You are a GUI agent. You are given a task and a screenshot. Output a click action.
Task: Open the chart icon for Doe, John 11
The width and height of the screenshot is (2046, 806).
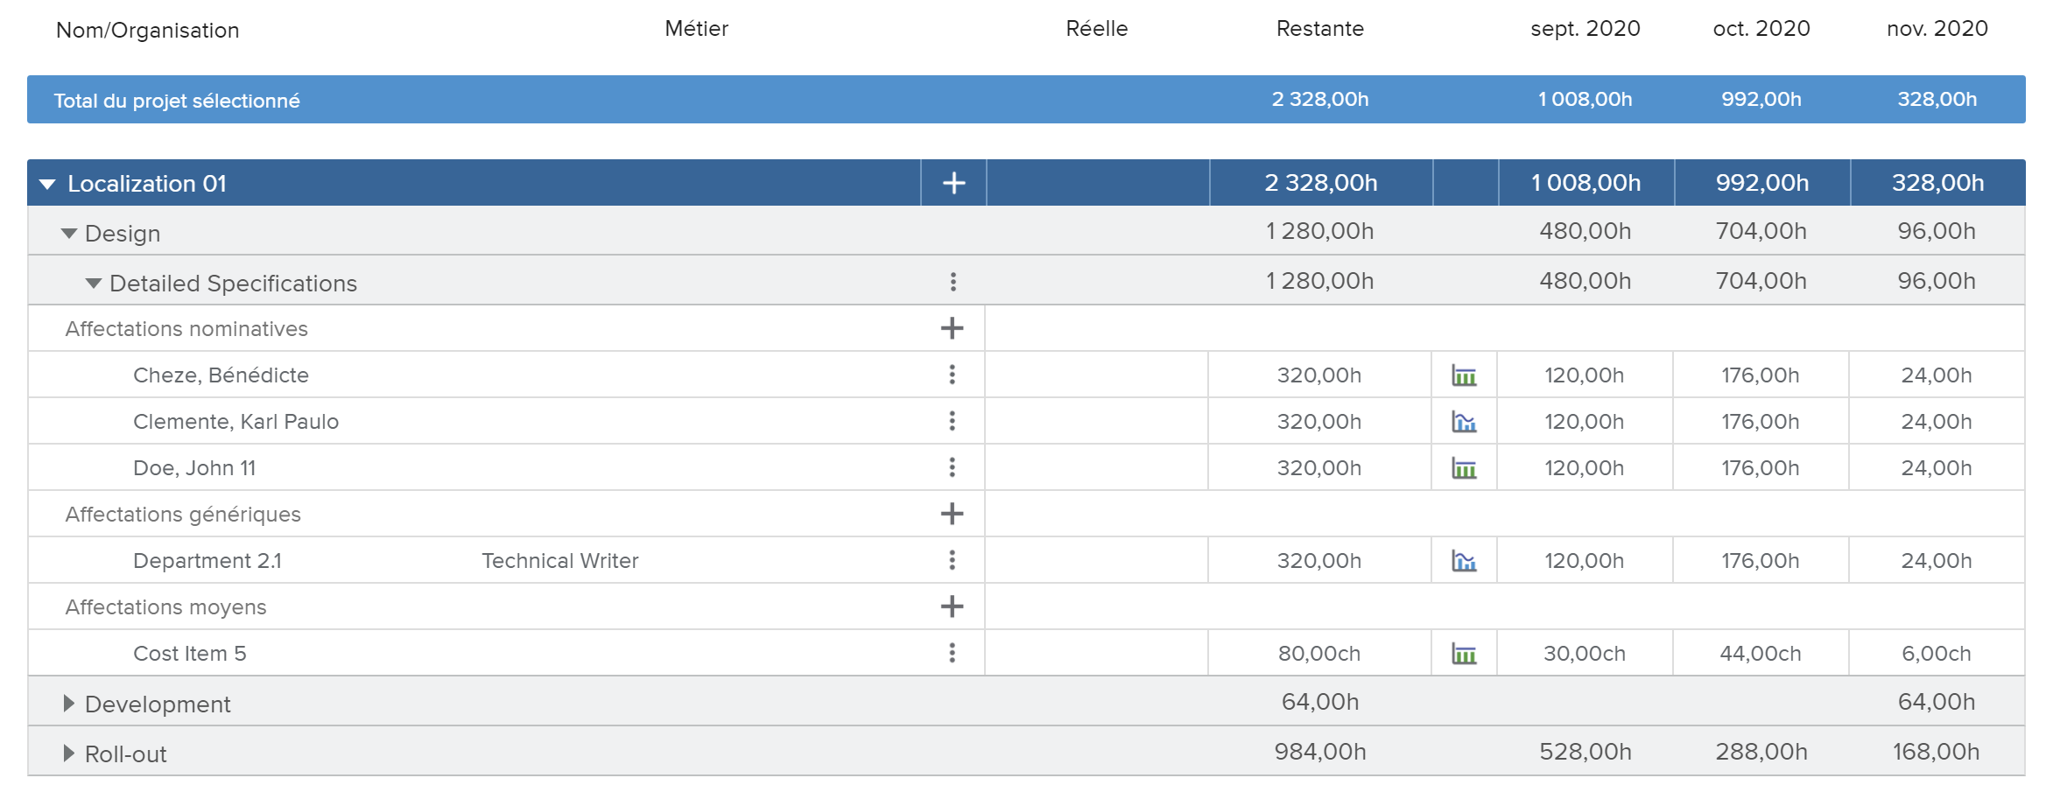[x=1464, y=468]
